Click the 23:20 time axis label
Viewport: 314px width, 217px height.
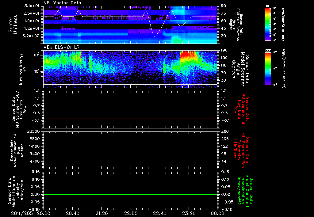pyautogui.click(x=189, y=213)
